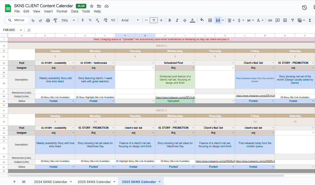Click the Print icon

tap(48, 20)
